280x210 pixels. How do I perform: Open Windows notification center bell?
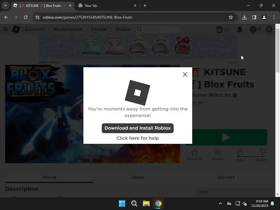click(273, 203)
